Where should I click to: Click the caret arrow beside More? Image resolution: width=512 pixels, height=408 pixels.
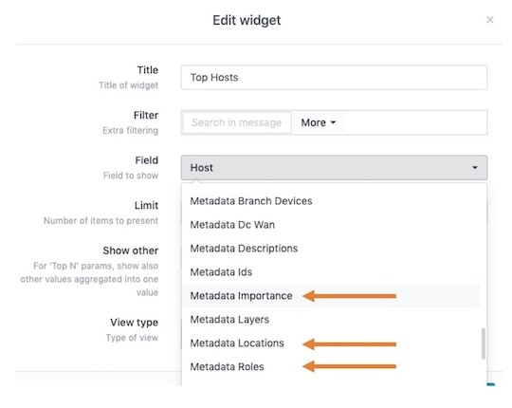pyautogui.click(x=333, y=122)
